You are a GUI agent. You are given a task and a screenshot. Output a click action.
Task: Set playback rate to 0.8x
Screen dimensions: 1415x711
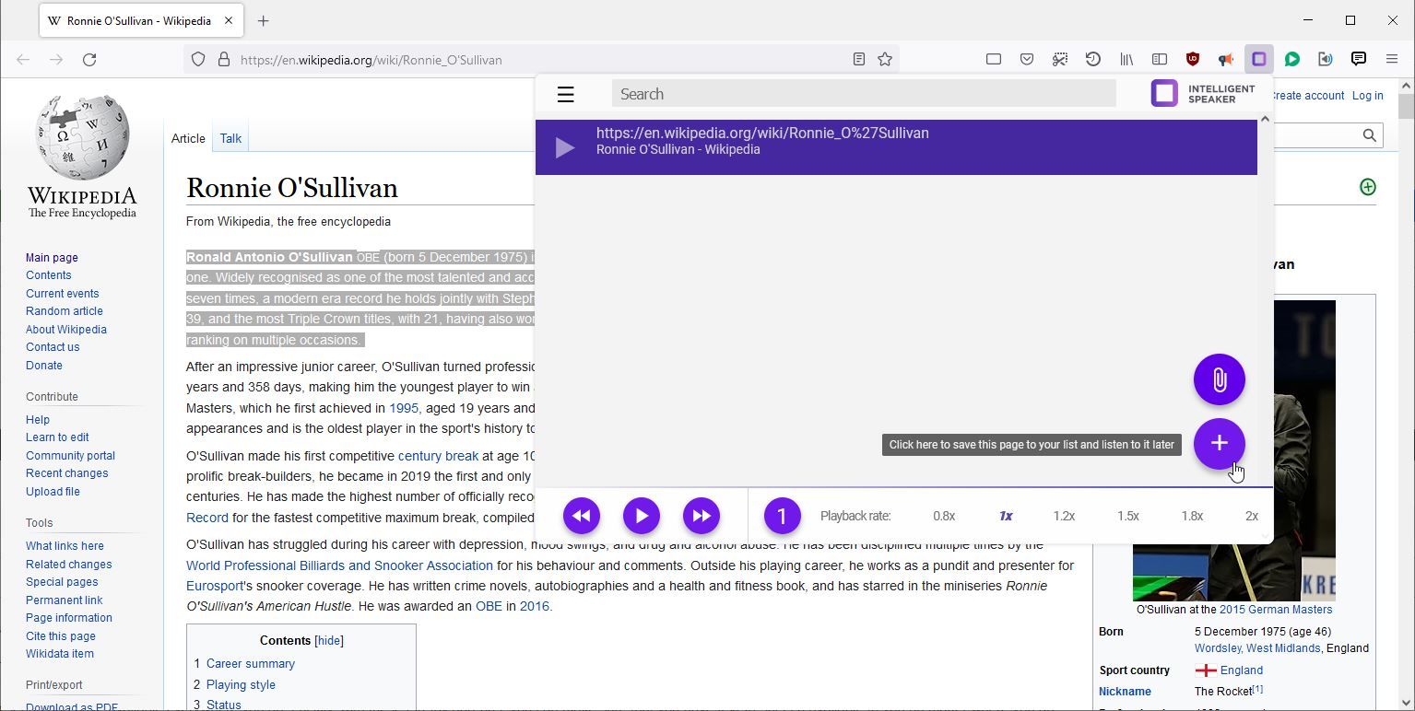click(x=943, y=516)
